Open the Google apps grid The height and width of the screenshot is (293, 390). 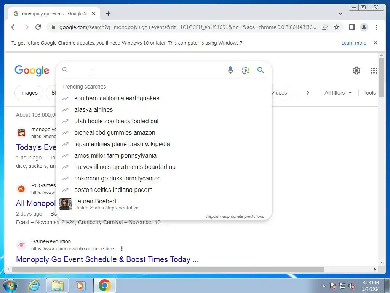tap(374, 71)
